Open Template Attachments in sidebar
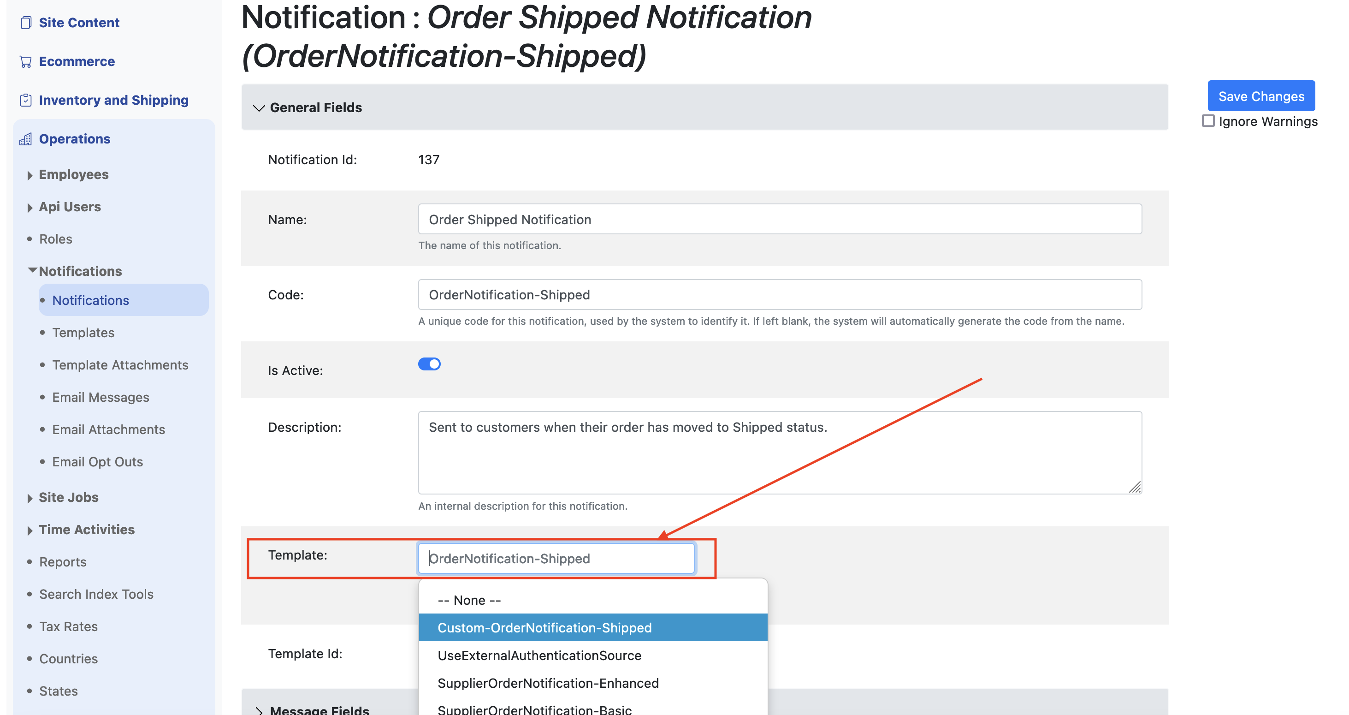The image size is (1349, 715). pos(120,365)
